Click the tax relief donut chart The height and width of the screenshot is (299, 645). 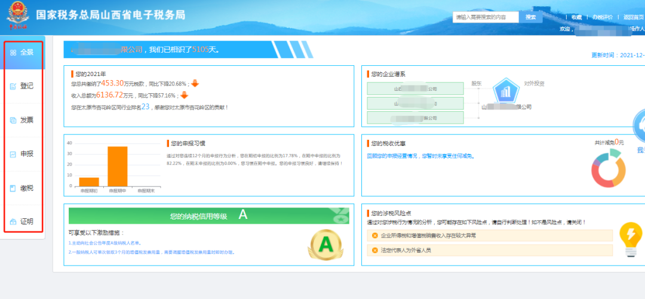(x=609, y=168)
